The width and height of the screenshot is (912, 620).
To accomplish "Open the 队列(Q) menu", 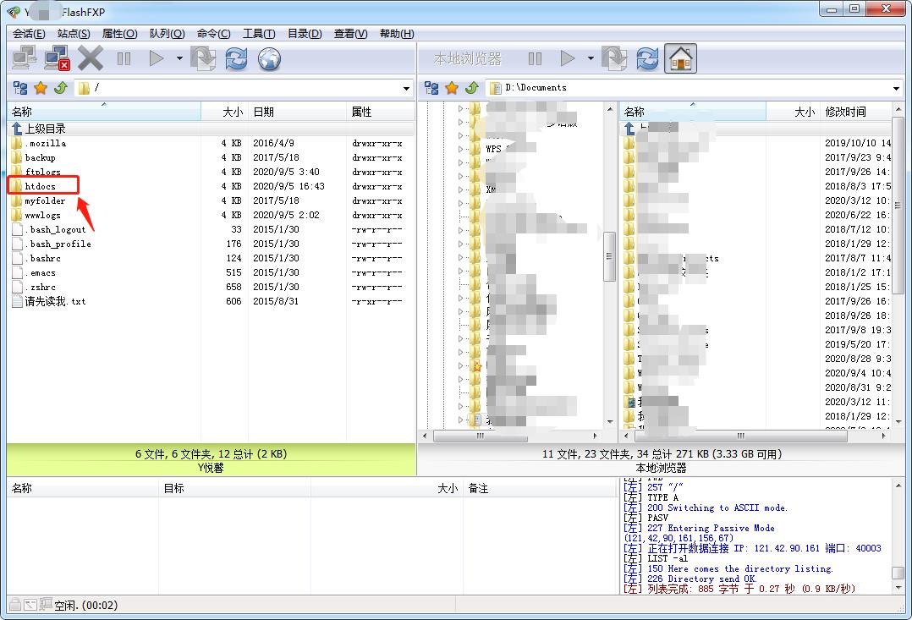I will (x=167, y=34).
